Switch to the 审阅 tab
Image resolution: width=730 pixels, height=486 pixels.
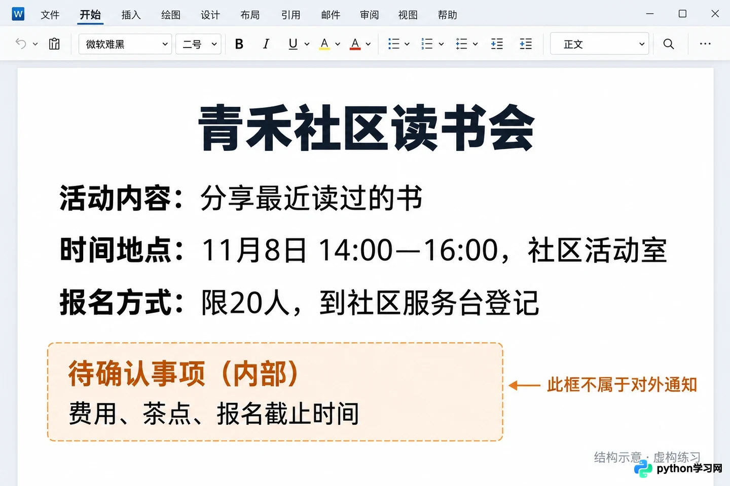pyautogui.click(x=370, y=15)
